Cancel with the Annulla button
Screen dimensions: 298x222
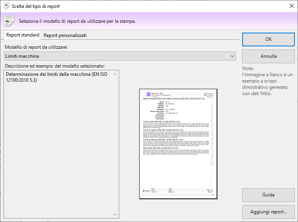pos(269,56)
